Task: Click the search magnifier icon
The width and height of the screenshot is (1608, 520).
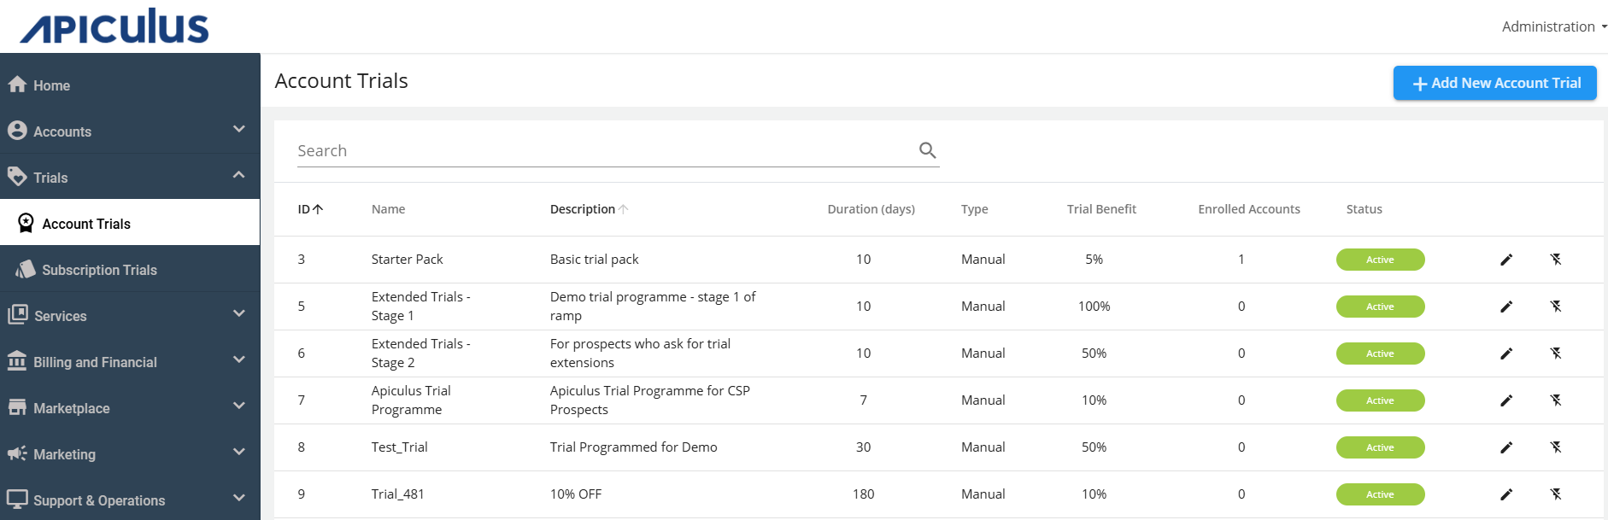Action: (927, 150)
